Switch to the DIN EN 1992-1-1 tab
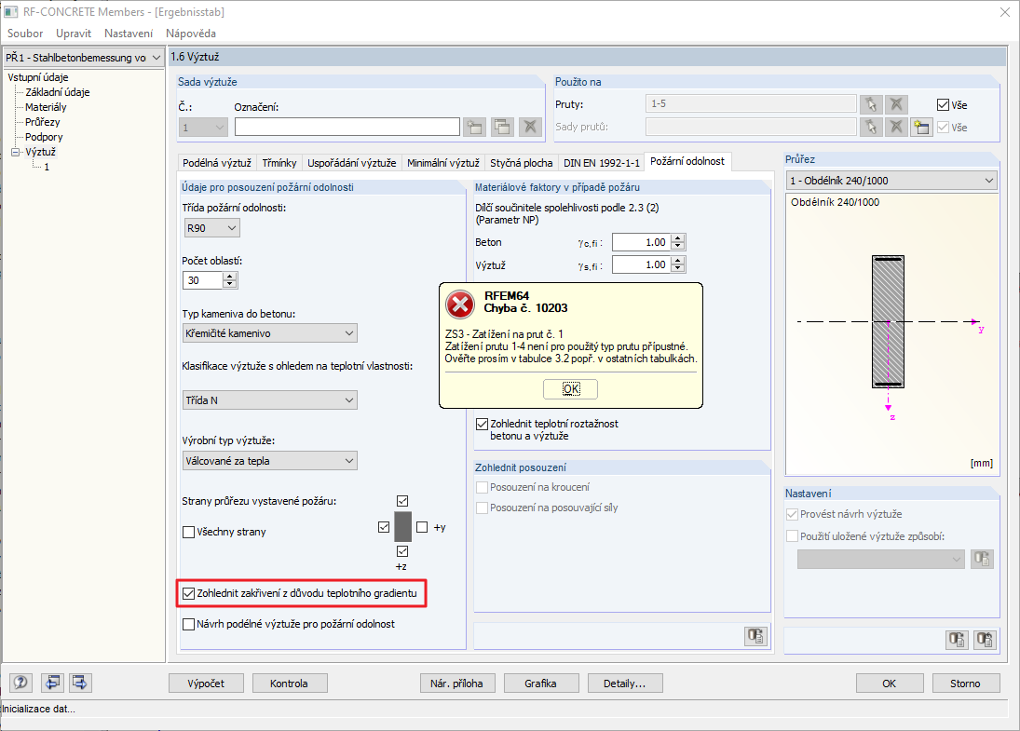1020x731 pixels. coord(601,163)
